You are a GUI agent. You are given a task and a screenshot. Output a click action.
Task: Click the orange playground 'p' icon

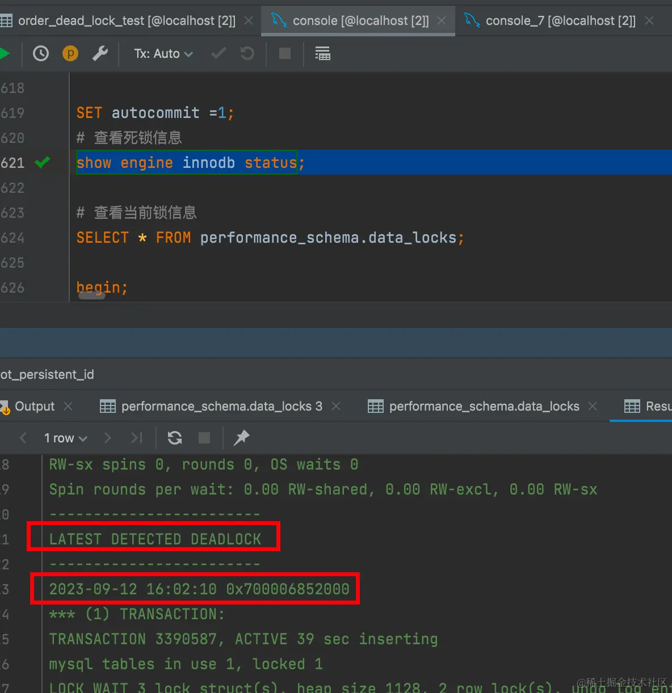click(70, 54)
